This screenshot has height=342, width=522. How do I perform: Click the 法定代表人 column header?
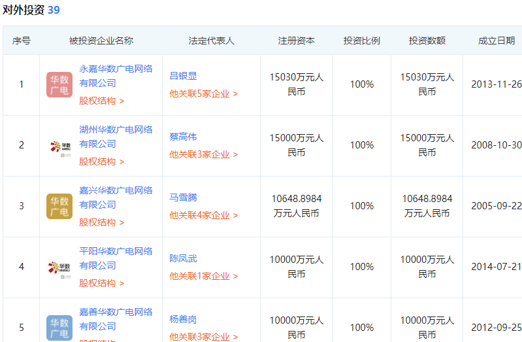(212, 41)
